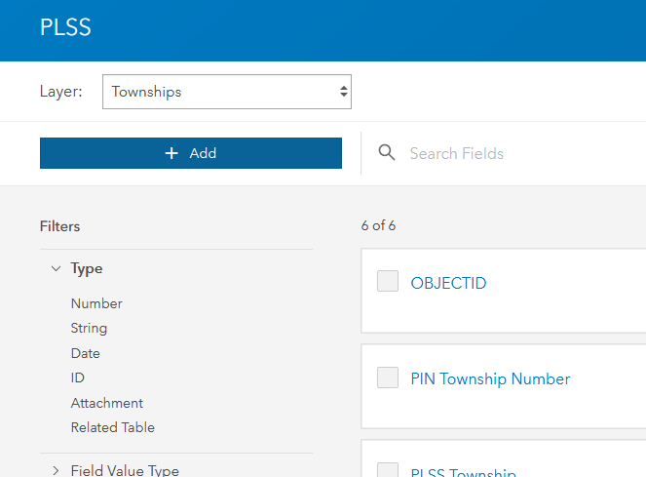Open the OBJECTID field link
The width and height of the screenshot is (646, 477).
tap(448, 284)
